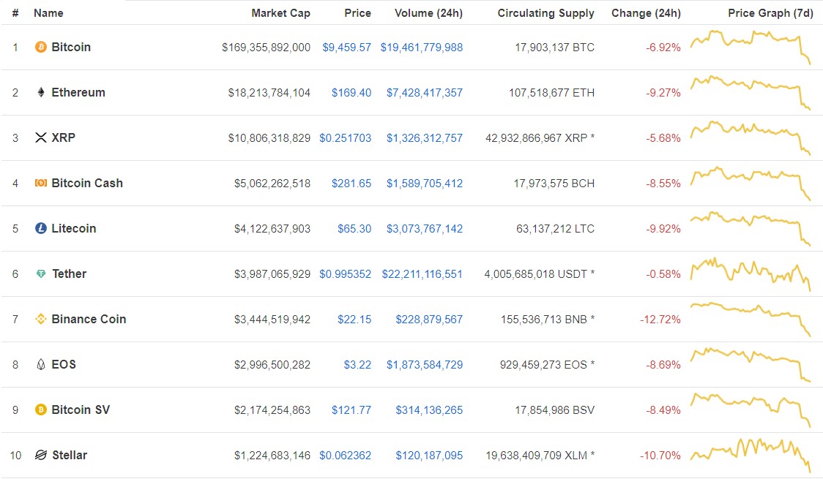The height and width of the screenshot is (479, 823).
Task: Sort by the Name column header
Action: point(48,13)
